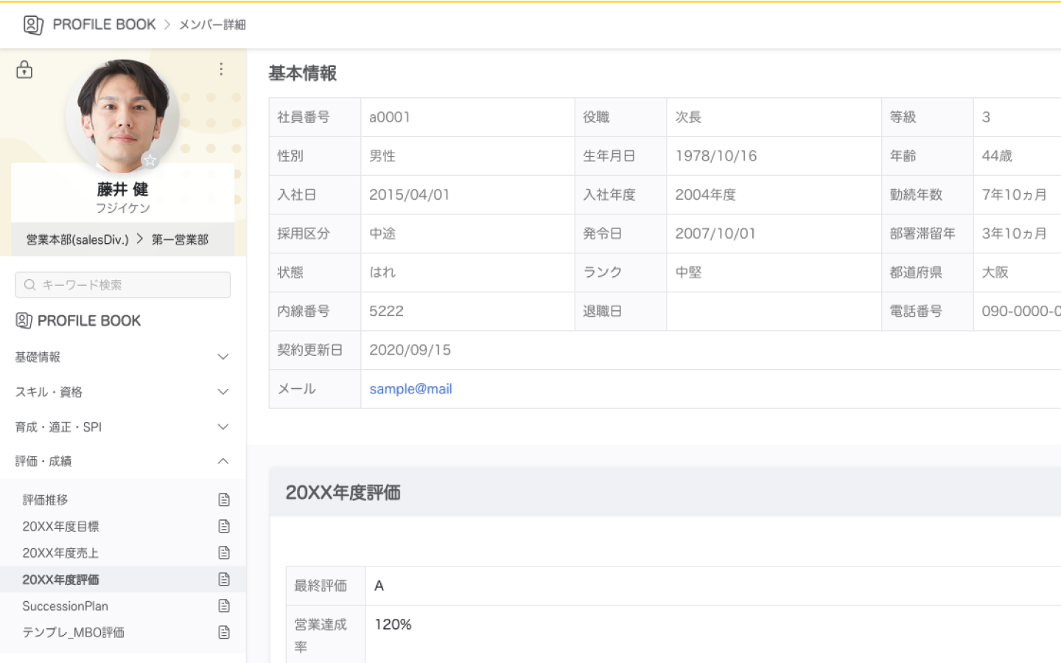
Task: Open the 評価推移 menu item
Action: tap(45, 500)
